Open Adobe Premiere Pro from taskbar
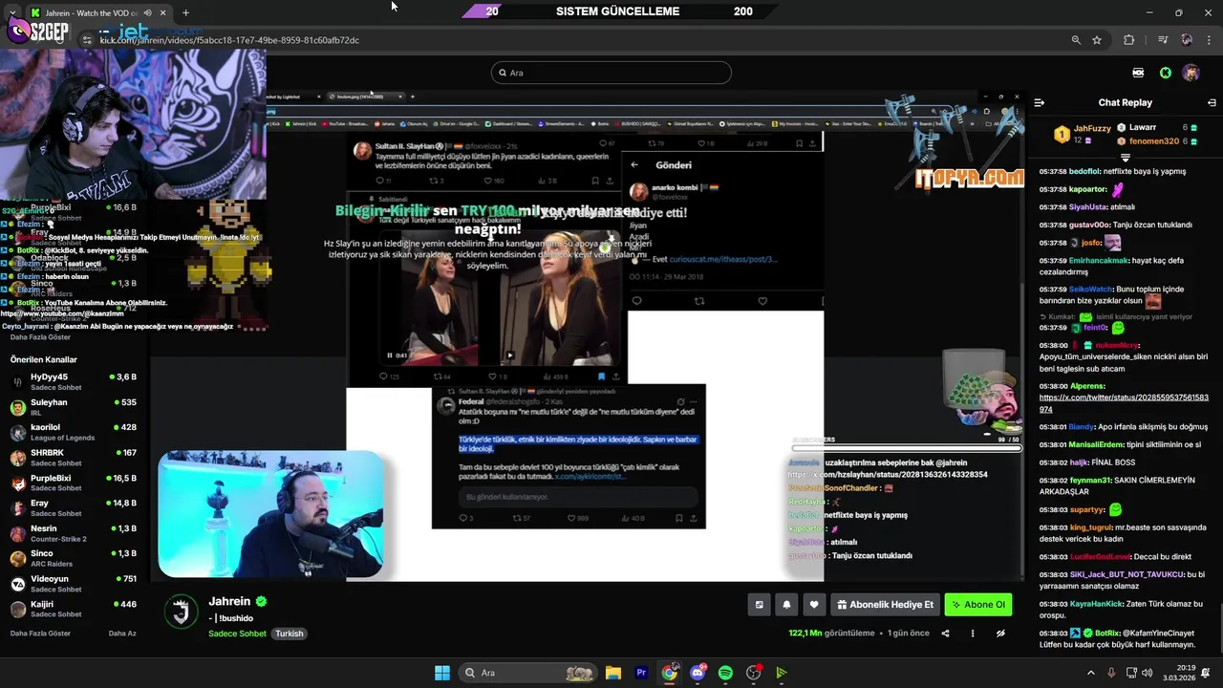The width and height of the screenshot is (1223, 688). (641, 673)
